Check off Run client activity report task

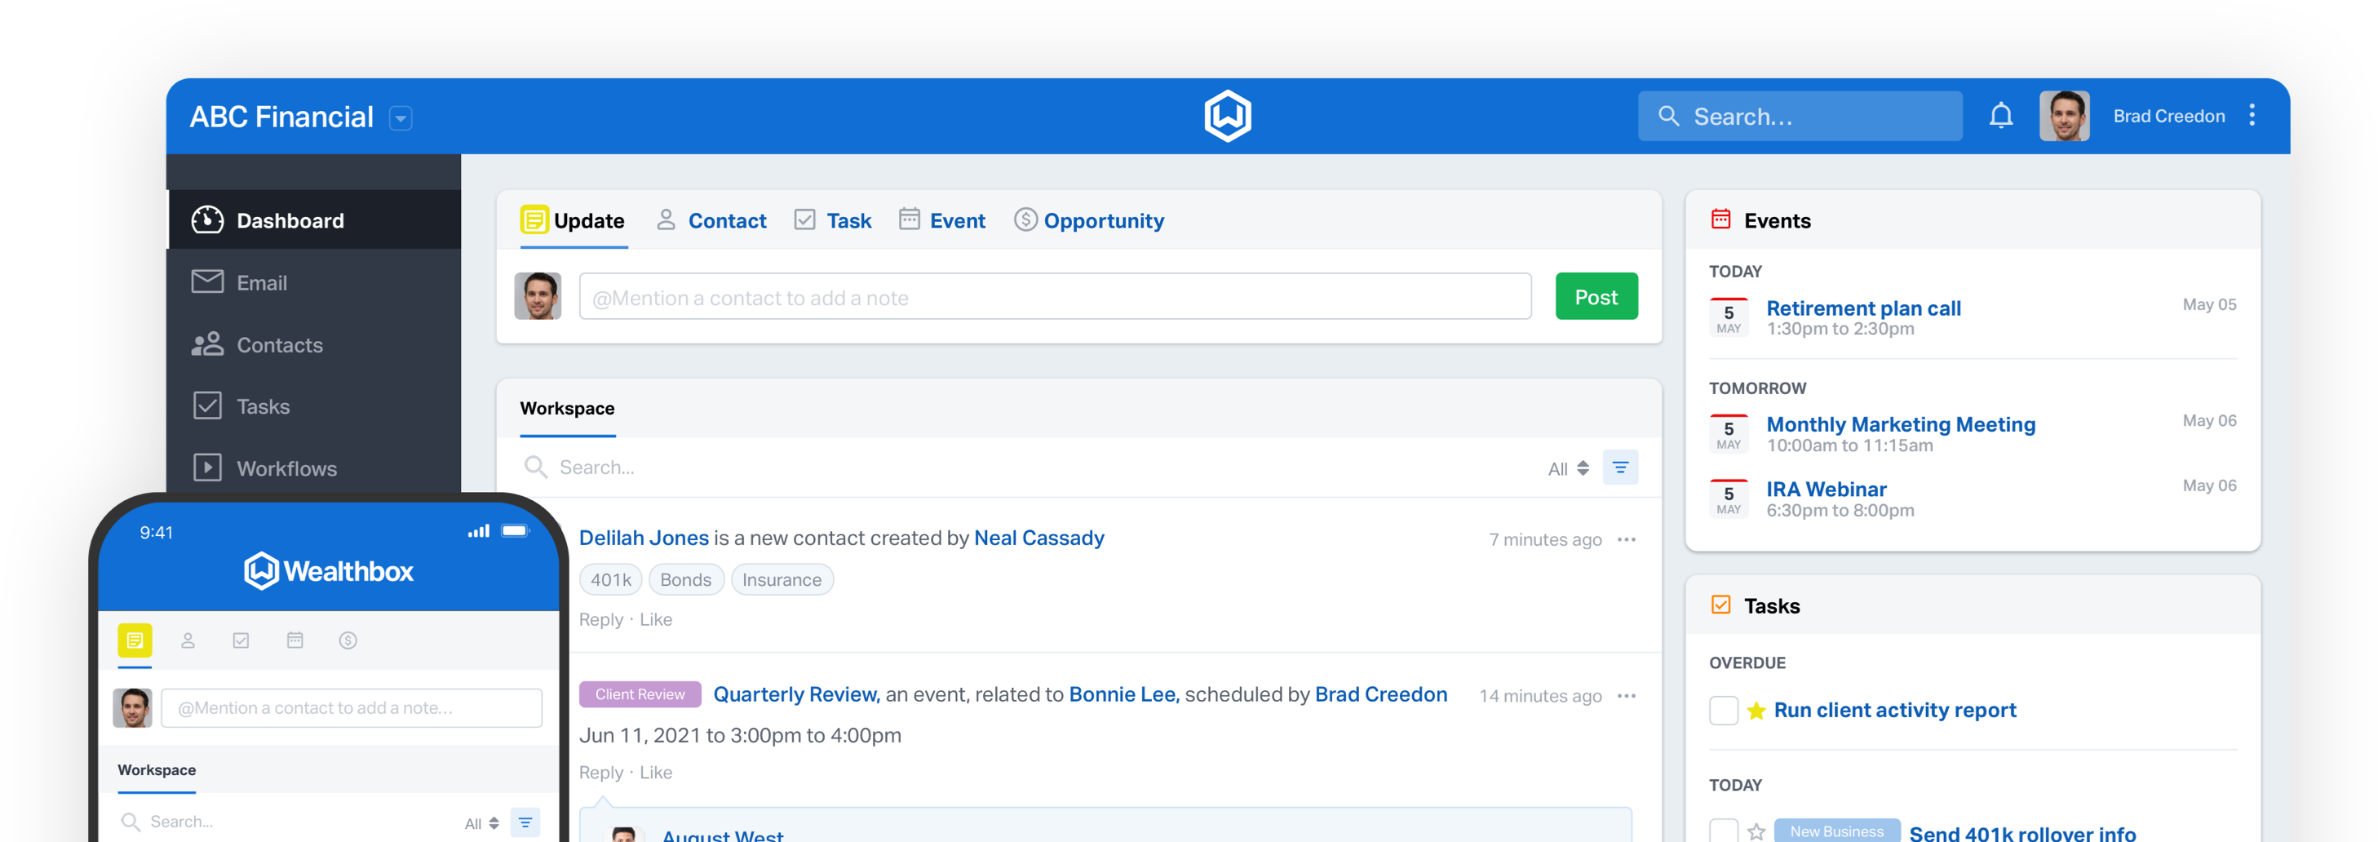tap(1723, 710)
